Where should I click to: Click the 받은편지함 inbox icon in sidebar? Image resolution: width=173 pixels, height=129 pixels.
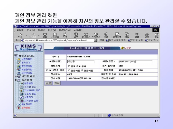pyautogui.click(x=19, y=66)
